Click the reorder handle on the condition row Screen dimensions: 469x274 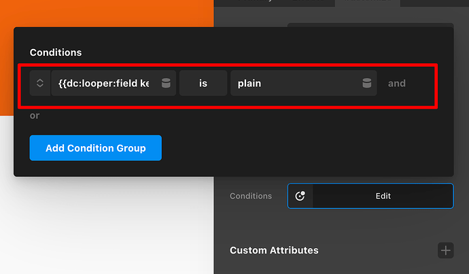click(x=40, y=83)
